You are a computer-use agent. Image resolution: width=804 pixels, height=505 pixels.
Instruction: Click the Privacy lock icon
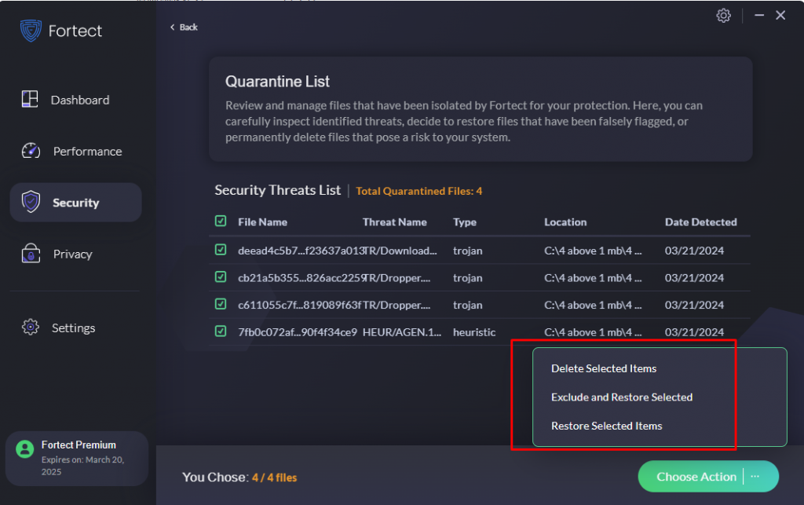coord(31,253)
